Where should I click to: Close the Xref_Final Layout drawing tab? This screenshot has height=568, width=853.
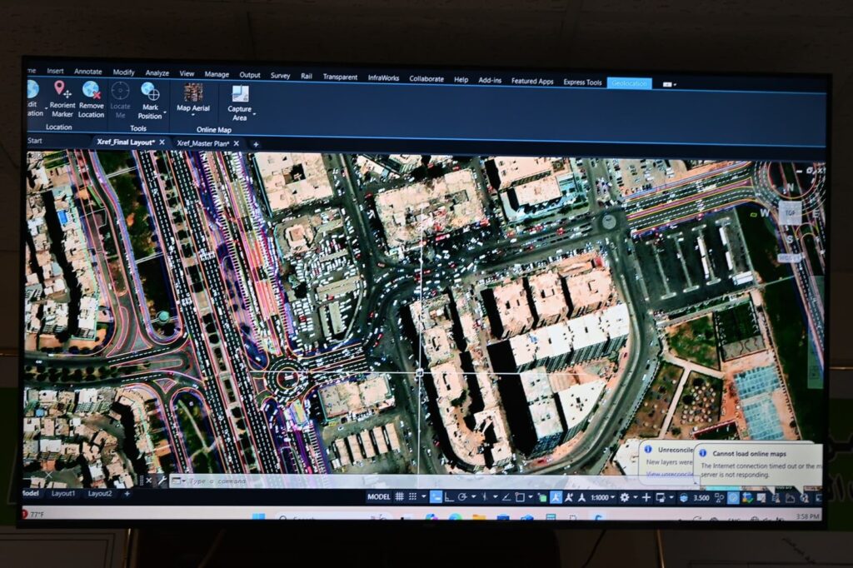(x=162, y=142)
